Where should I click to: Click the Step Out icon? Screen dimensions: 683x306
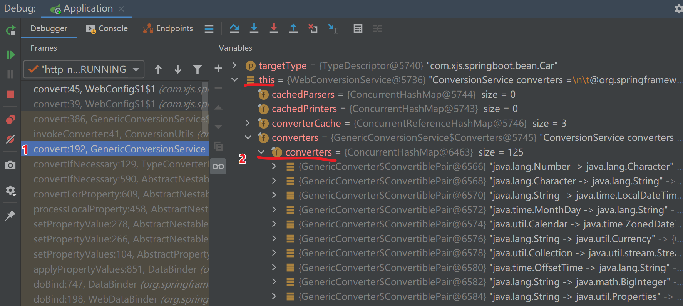[293, 28]
